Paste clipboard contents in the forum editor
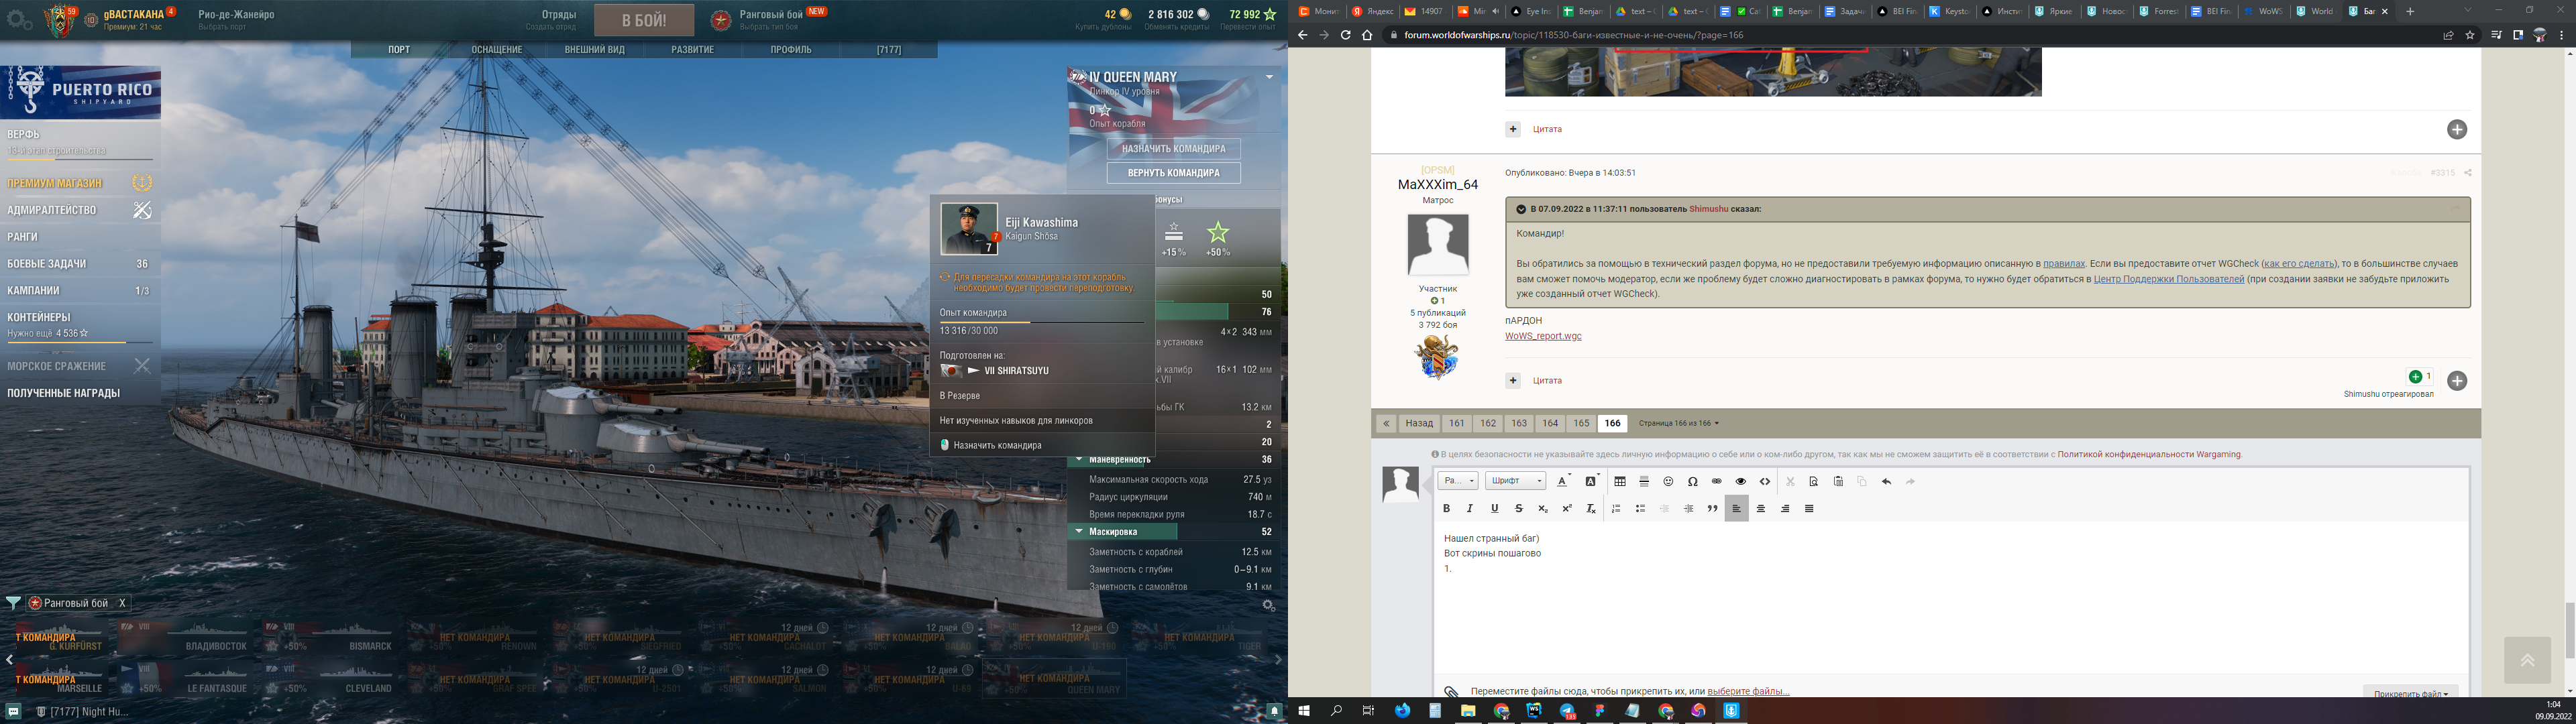This screenshot has height=724, width=2576. coord(1838,481)
